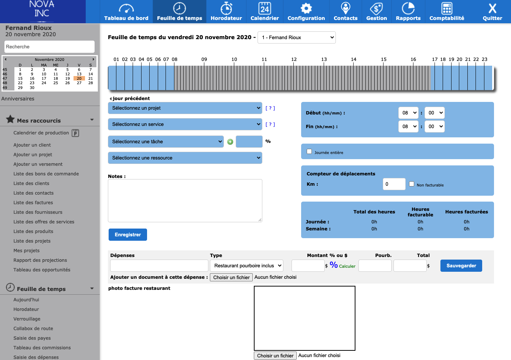Click the Enregistrer button
This screenshot has width=511, height=360.
128,235
